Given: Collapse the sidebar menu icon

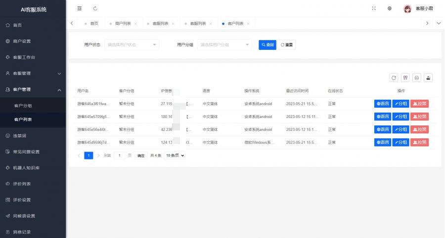Looking at the screenshot, I should point(80,8).
